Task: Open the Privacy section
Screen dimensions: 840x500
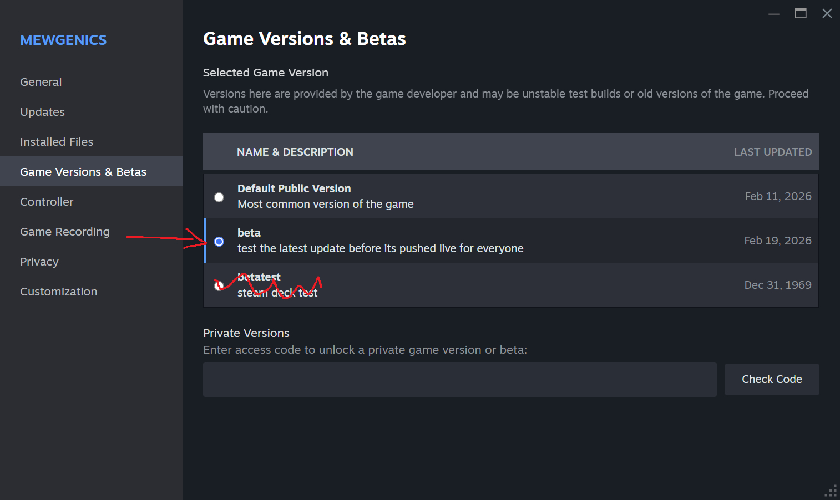Action: pyautogui.click(x=39, y=262)
